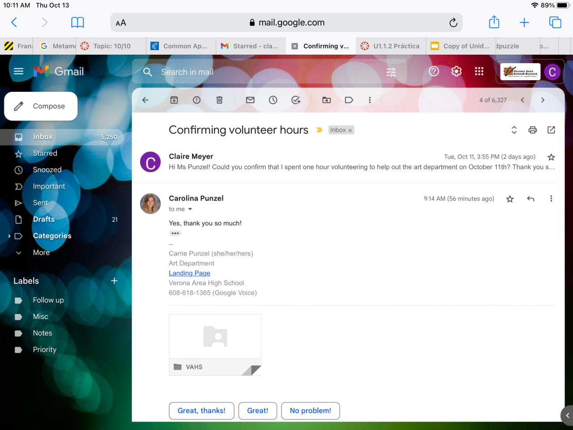Open Gmail support help icon
The image size is (573, 430).
tap(434, 71)
